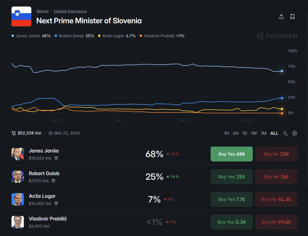This screenshot has width=308, height=236.
Task: Open chart settings gear icon
Action: pyautogui.click(x=295, y=133)
